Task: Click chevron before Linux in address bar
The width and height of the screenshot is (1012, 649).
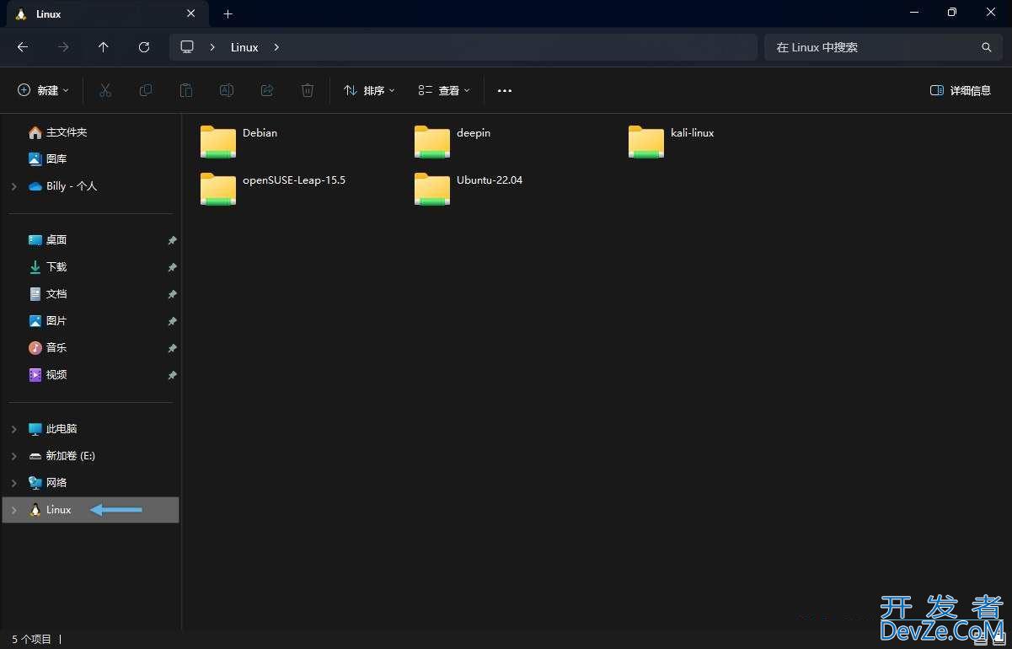Action: pyautogui.click(x=212, y=47)
